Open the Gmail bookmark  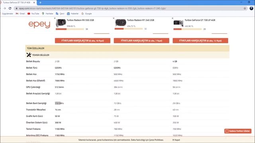[20, 14]
